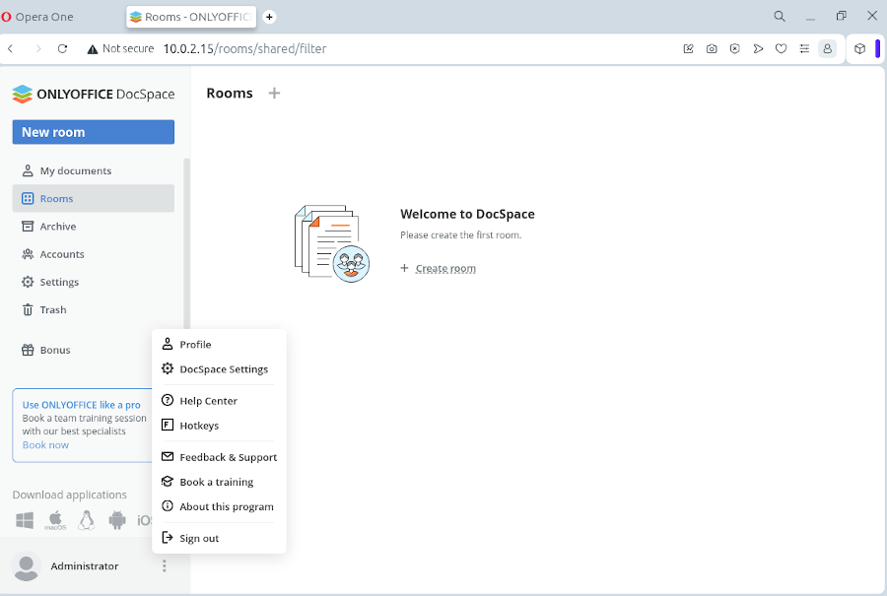This screenshot has height=596, width=887.
Task: Click the Rooms page heading
Action: click(230, 94)
